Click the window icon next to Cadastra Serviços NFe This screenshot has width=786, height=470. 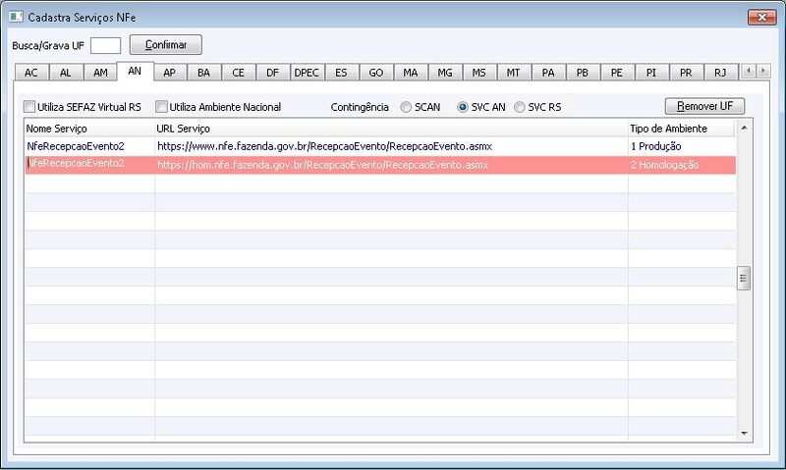[16, 17]
